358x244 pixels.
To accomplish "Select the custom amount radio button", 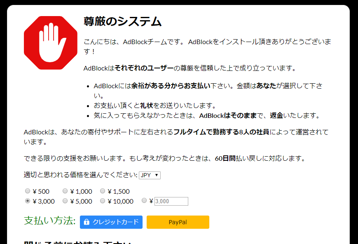I will pos(144,200).
